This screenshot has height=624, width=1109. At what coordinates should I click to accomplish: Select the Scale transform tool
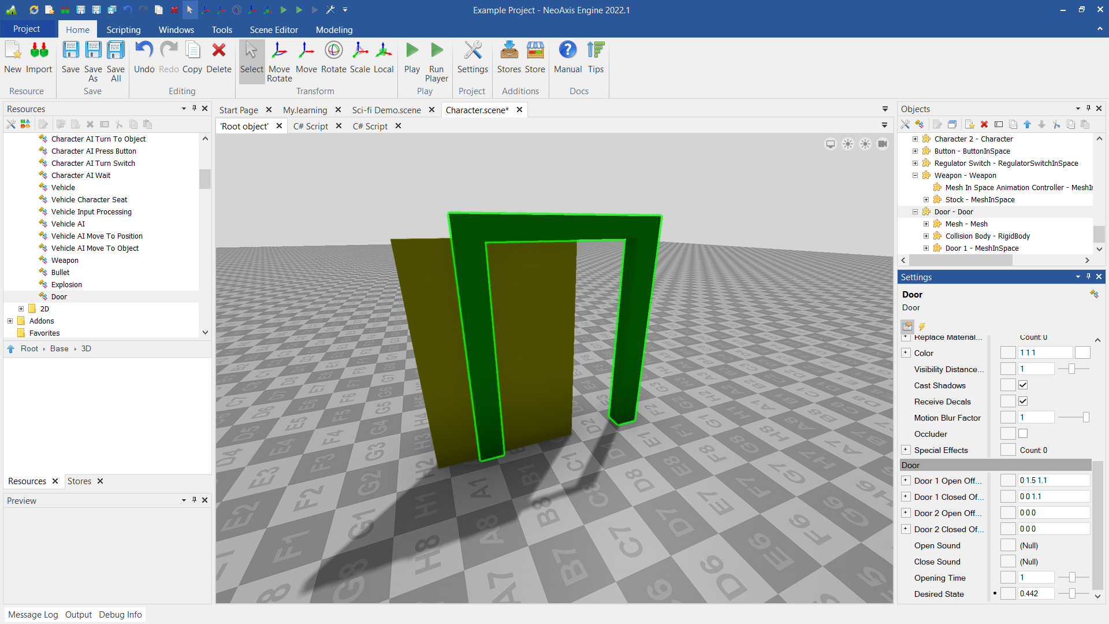[x=359, y=57]
